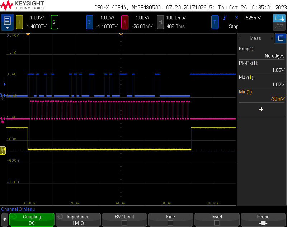
Task: Select the yellow channel 1 button
Action: pyautogui.click(x=19, y=22)
